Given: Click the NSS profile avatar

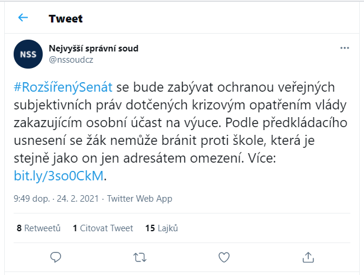Looking at the screenshot, I should pos(28,54).
